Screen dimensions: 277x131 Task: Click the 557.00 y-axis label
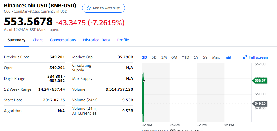(260, 64)
